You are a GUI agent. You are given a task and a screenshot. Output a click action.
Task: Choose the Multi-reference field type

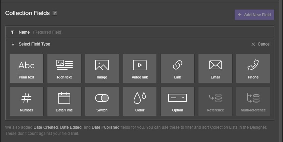(x=253, y=101)
